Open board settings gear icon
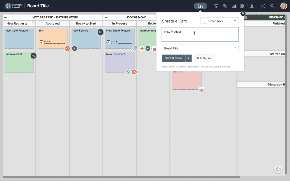Viewport: 290px width, 181px height. point(242,6)
